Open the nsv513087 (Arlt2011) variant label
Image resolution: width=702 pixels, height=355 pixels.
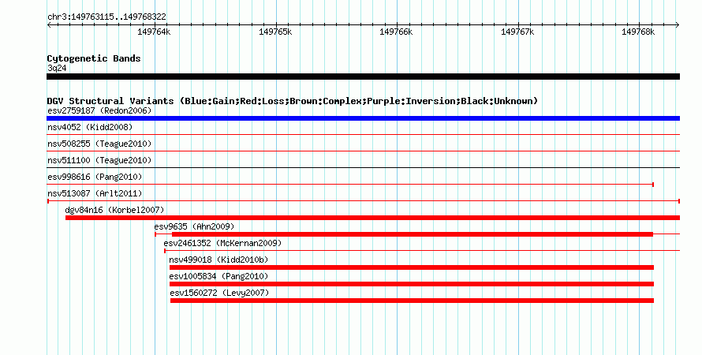pos(95,193)
